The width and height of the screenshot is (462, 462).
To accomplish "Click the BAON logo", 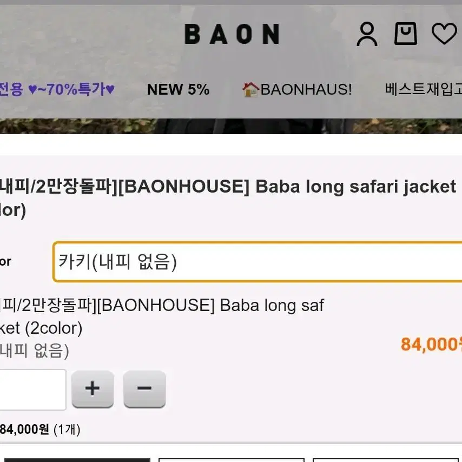I will coord(232,34).
